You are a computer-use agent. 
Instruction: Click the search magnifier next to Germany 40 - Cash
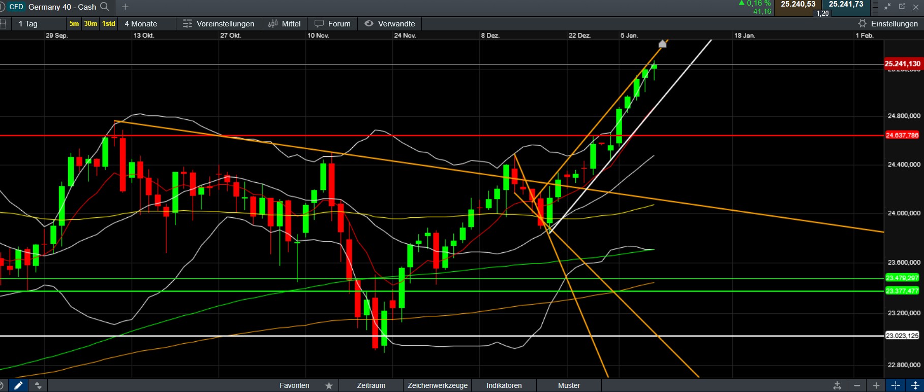[105, 7]
